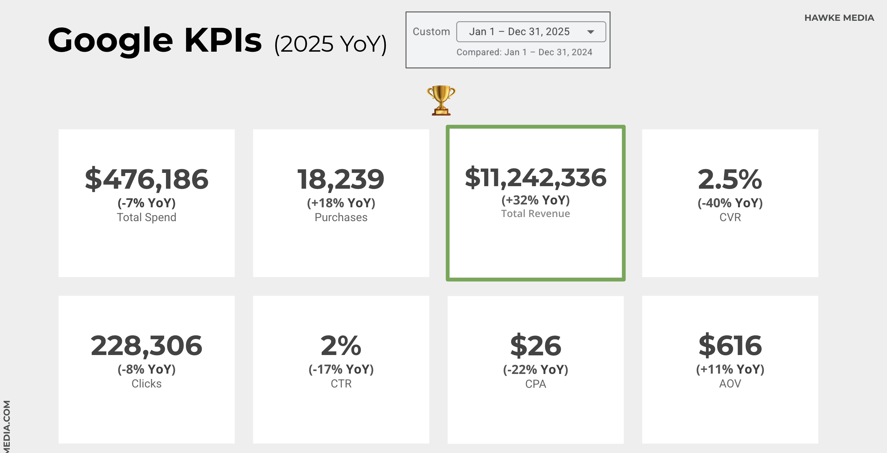Click the (2025 YoY) subtitle text
887x453 pixels.
pyautogui.click(x=330, y=44)
